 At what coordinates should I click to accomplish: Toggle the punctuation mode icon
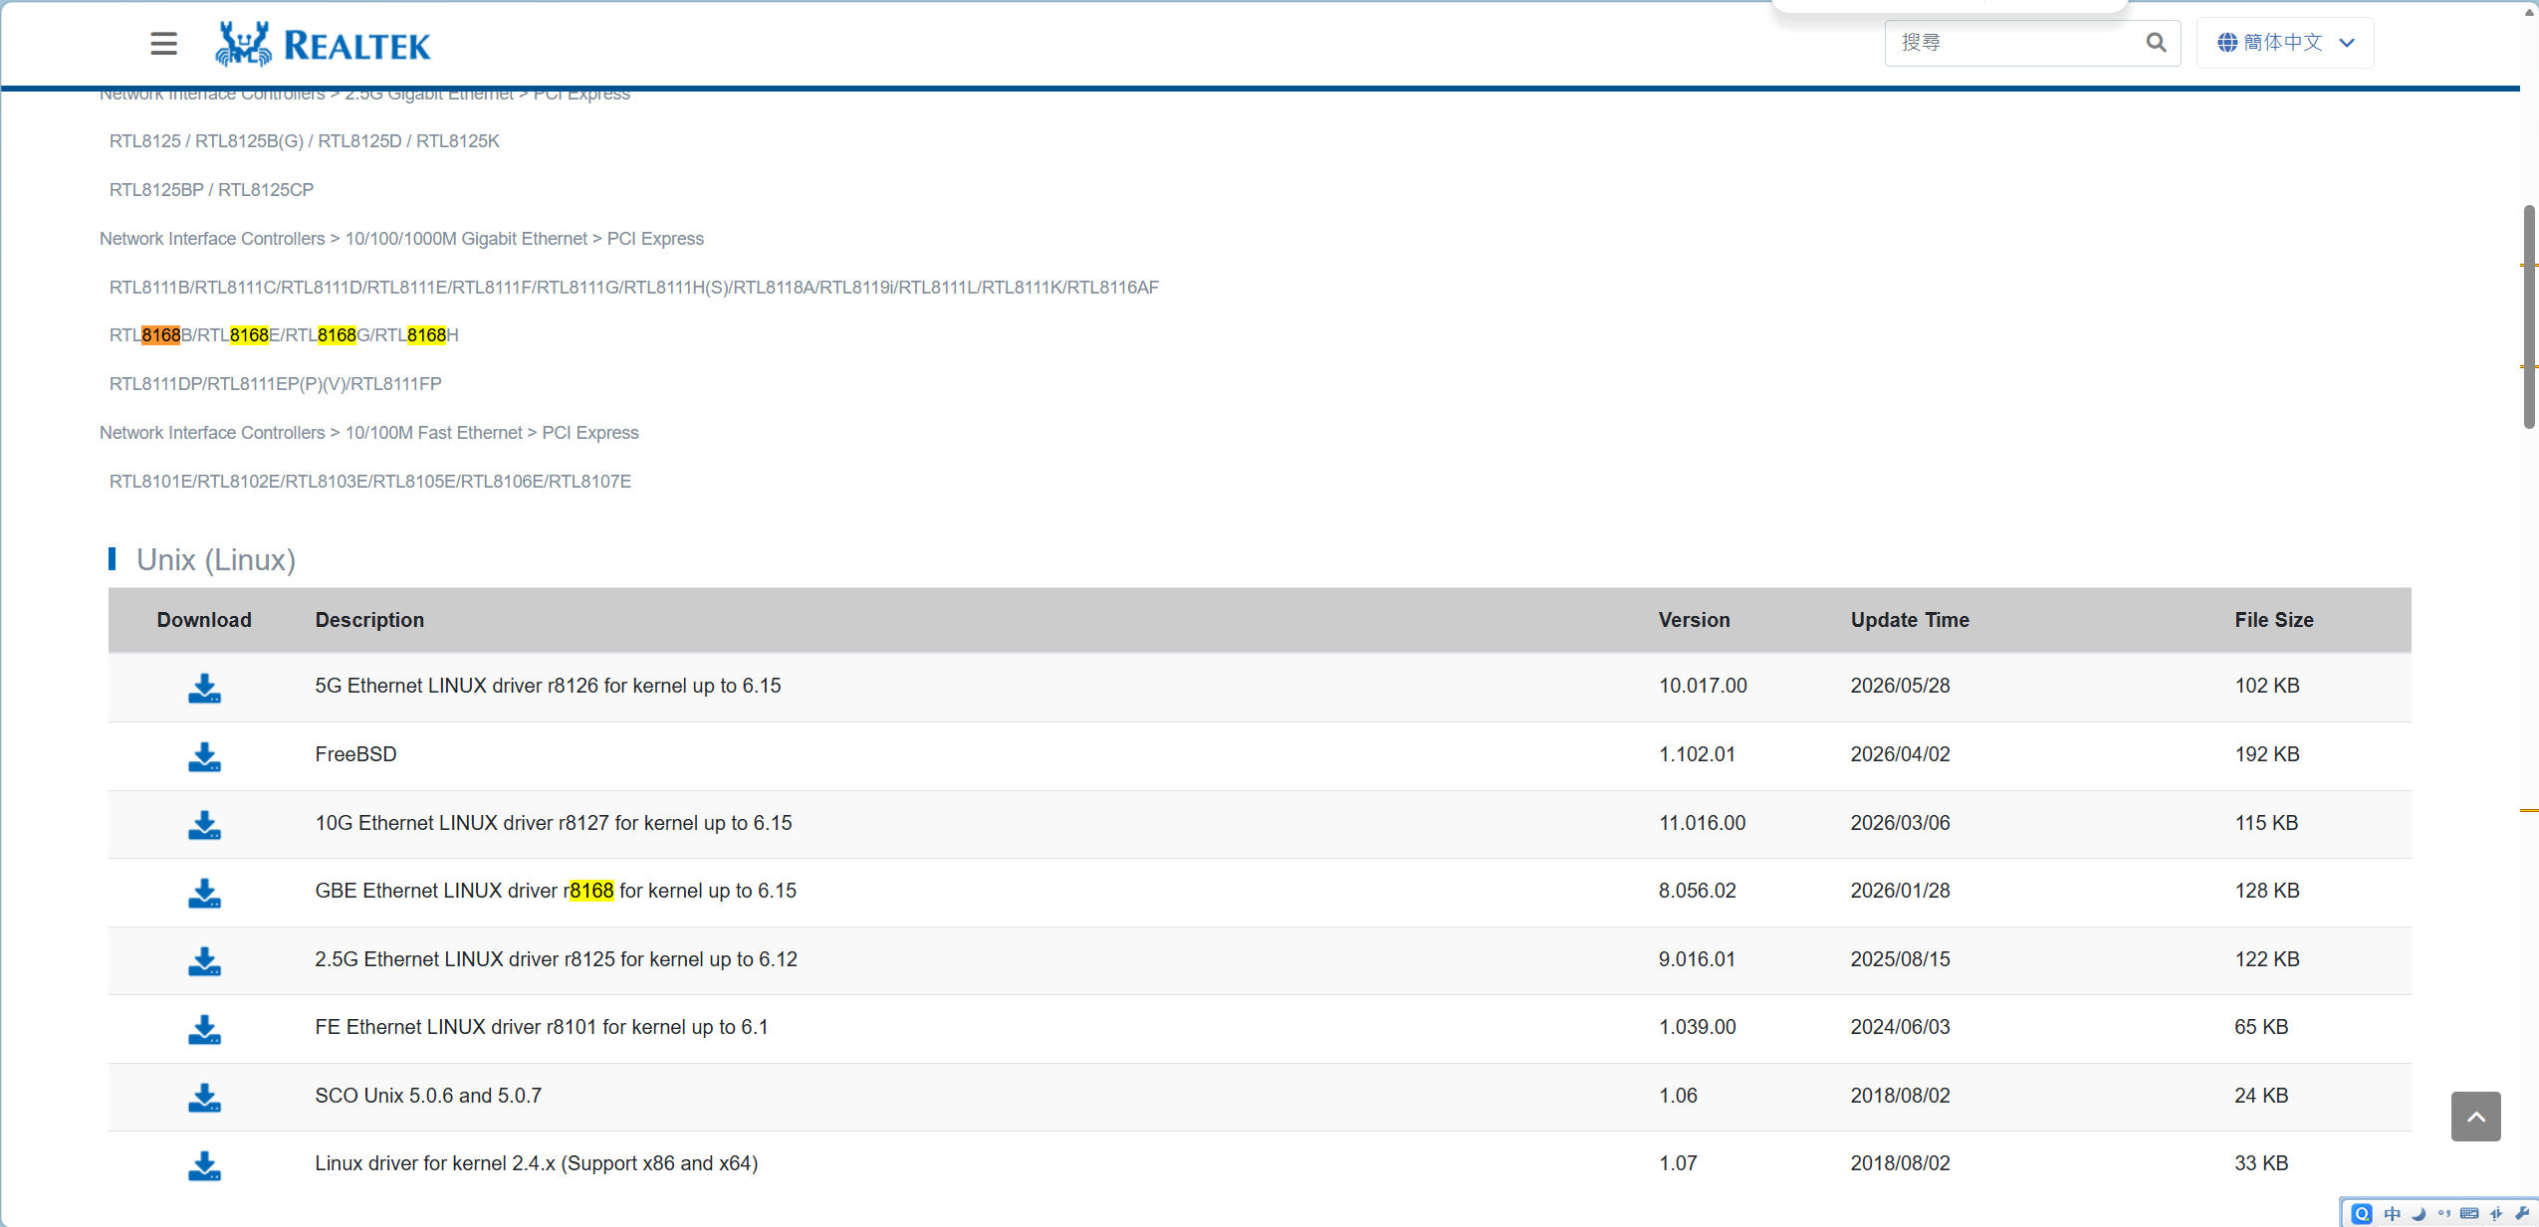click(x=2443, y=1214)
